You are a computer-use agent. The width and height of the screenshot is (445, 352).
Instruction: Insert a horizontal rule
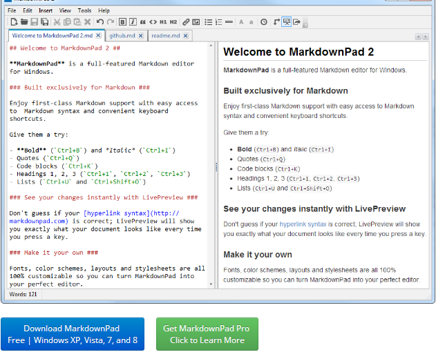229,22
